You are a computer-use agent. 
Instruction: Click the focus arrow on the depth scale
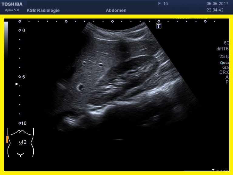(17, 84)
